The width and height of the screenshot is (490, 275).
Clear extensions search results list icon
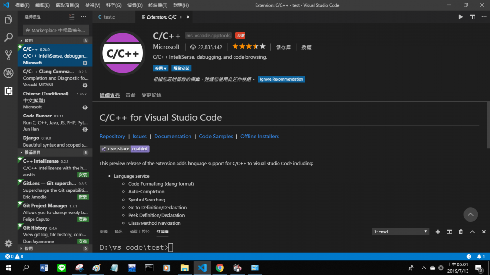click(x=72, y=17)
